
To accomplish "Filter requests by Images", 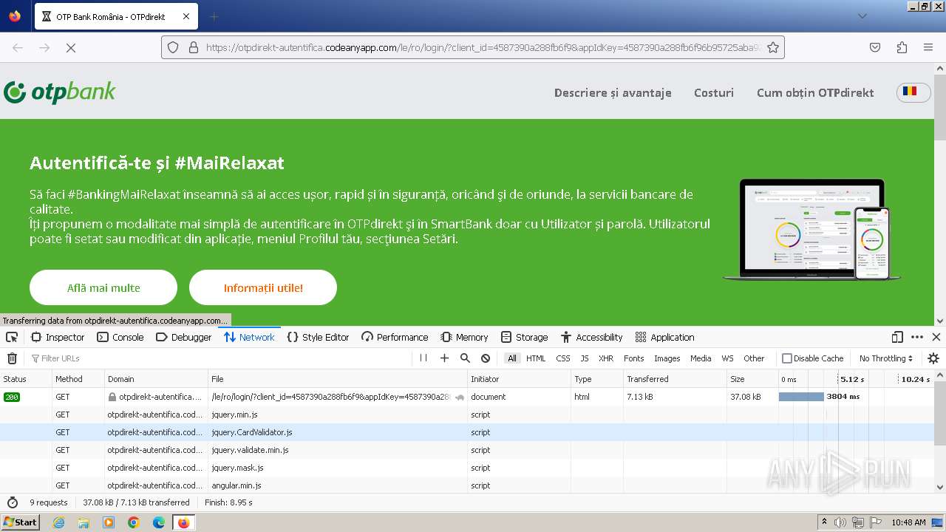I will pos(667,358).
